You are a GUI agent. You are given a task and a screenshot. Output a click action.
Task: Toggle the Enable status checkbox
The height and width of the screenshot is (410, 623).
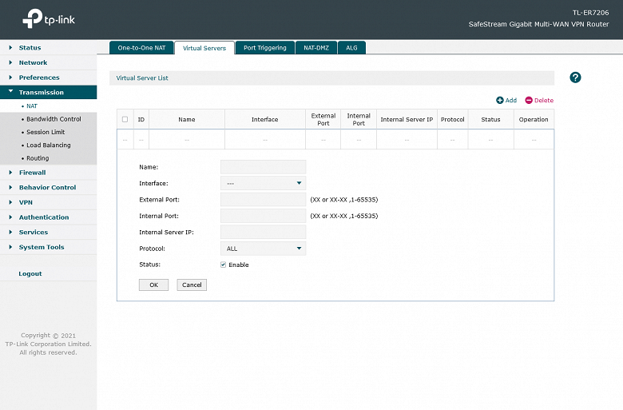click(x=224, y=265)
